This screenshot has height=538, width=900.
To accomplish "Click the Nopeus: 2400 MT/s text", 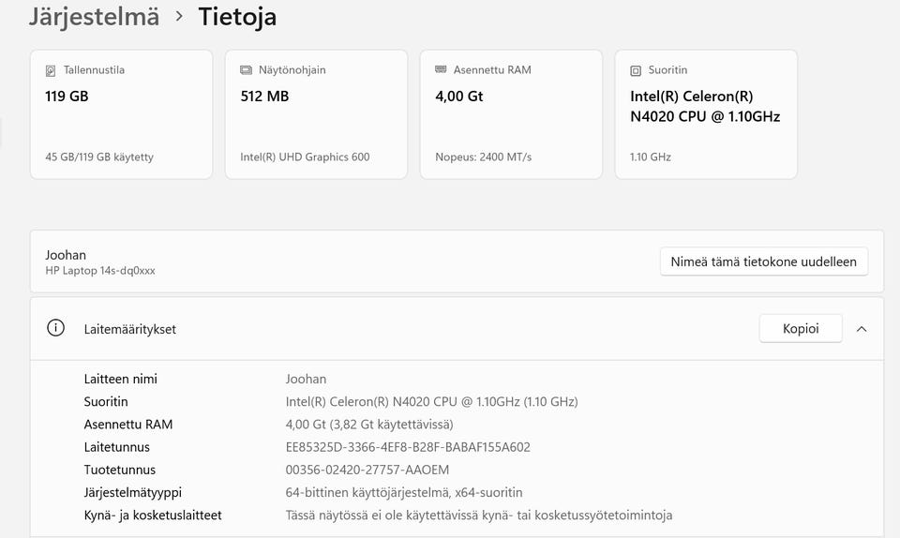I will pyautogui.click(x=484, y=157).
